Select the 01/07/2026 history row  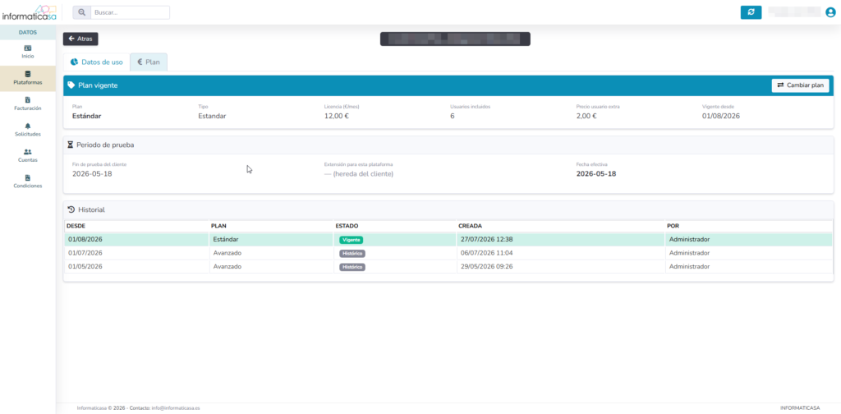(x=448, y=252)
